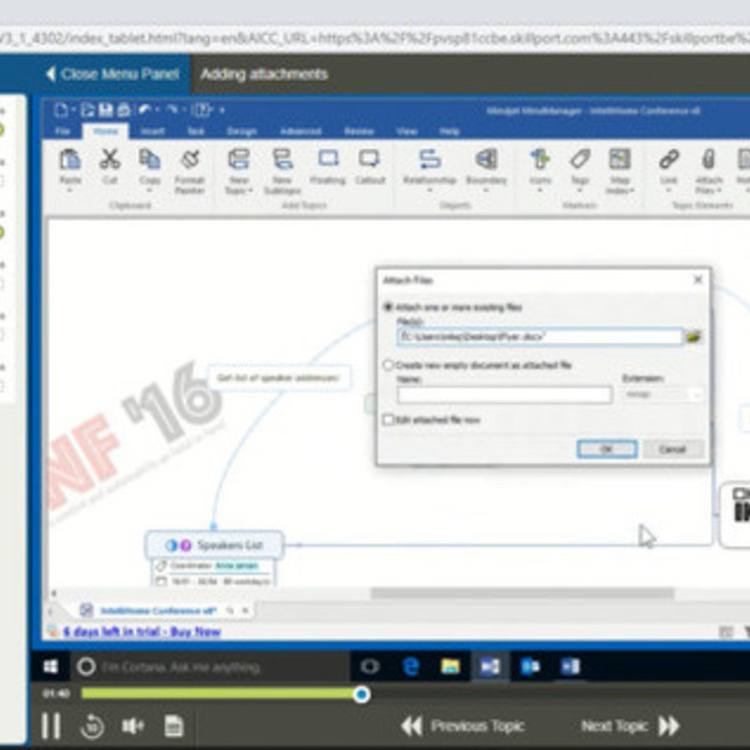This screenshot has width=750, height=750.
Task: Open Microsoft Edge from taskbar
Action: coord(411,667)
